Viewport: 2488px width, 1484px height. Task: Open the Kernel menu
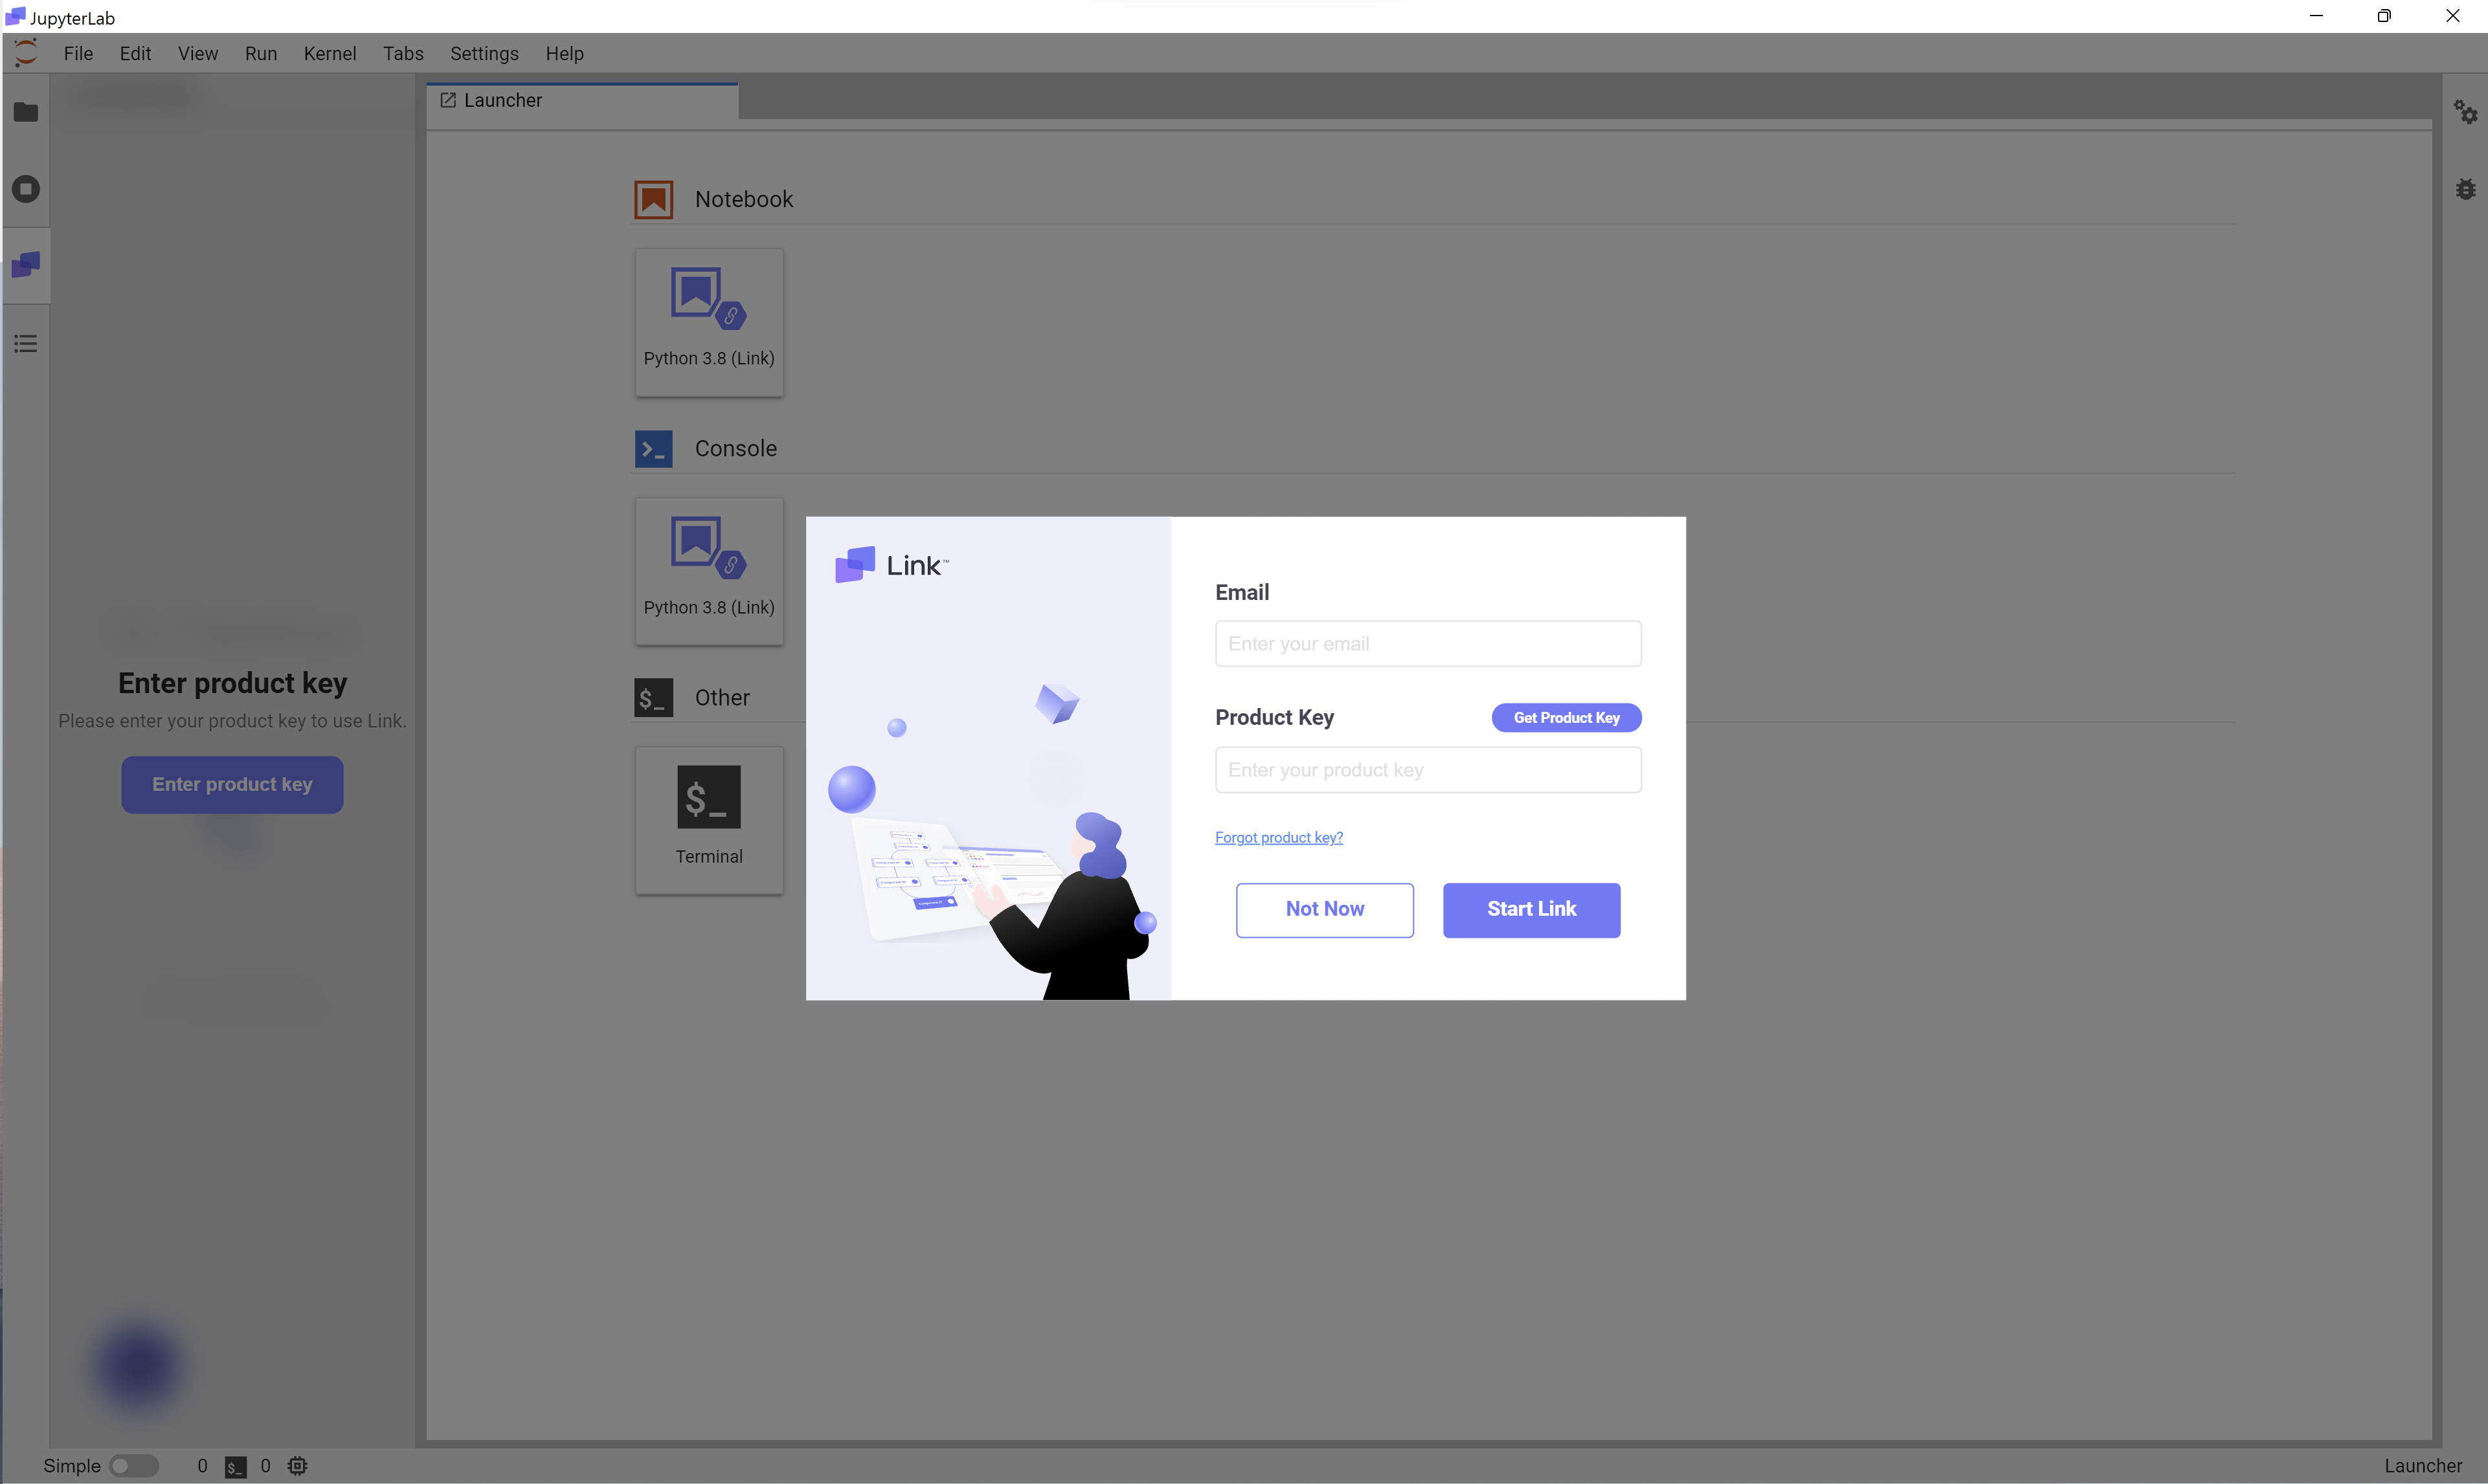[330, 53]
